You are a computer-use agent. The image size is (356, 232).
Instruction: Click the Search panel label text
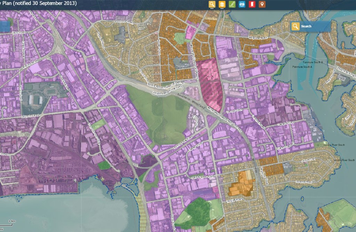[x=306, y=26]
